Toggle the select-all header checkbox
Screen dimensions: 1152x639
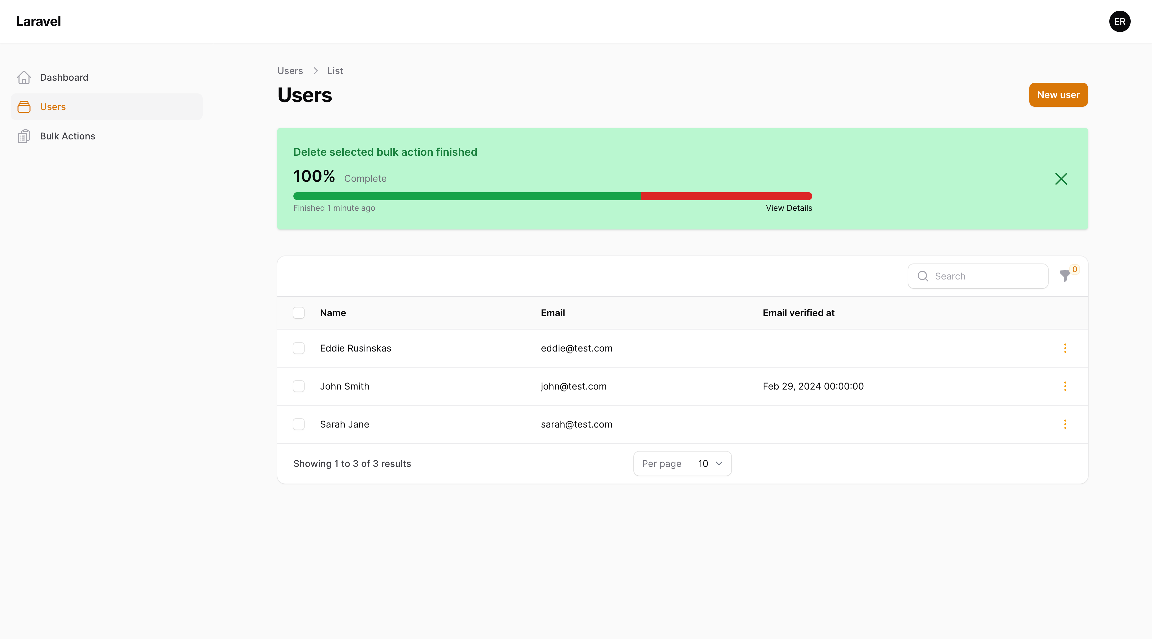click(299, 312)
